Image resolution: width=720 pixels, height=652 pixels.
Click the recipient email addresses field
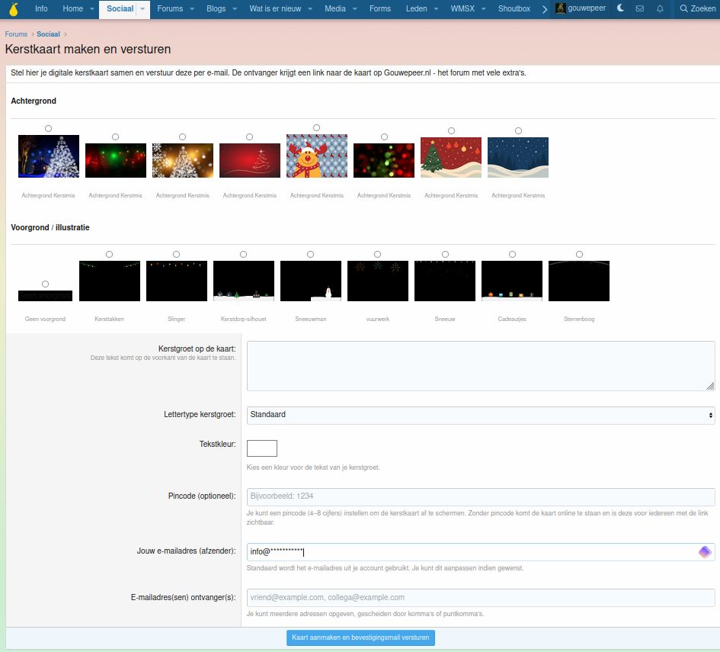click(481, 597)
